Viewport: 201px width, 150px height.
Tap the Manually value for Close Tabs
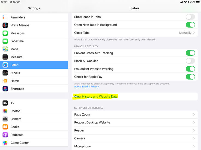(185, 33)
